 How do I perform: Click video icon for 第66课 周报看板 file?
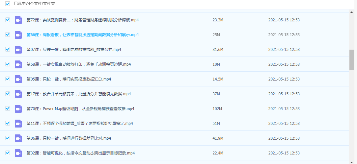click(18, 35)
